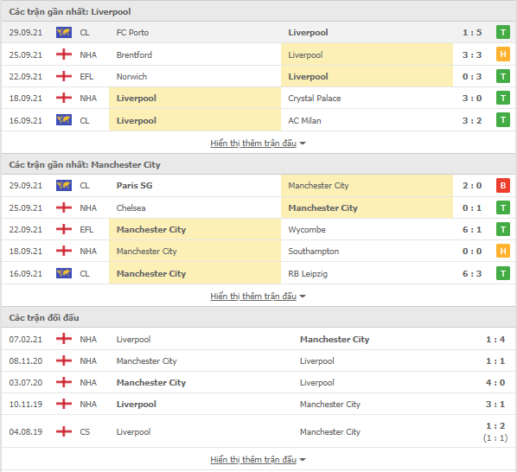517x472 pixels.
Task: Click the England flag beside the 07.02.21 match
Action: 64,339
